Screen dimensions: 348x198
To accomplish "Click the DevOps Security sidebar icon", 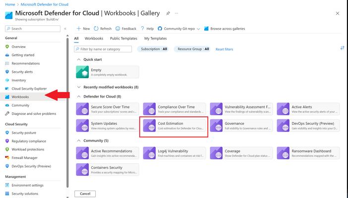I will (x=7, y=166).
